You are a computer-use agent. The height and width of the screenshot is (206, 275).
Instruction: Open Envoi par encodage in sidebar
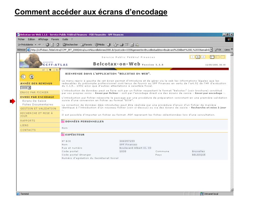40,97
